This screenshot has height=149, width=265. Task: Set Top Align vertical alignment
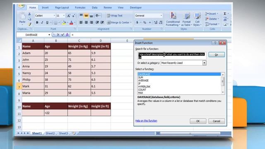click(x=81, y=16)
